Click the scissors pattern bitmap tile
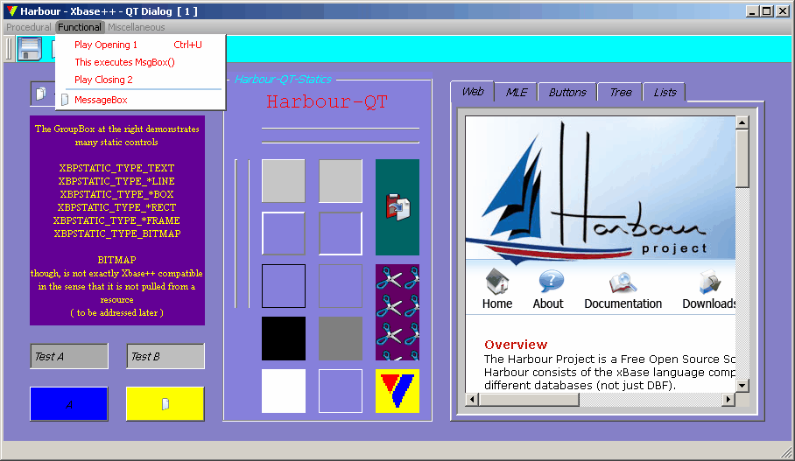This screenshot has width=795, height=461. (397, 312)
